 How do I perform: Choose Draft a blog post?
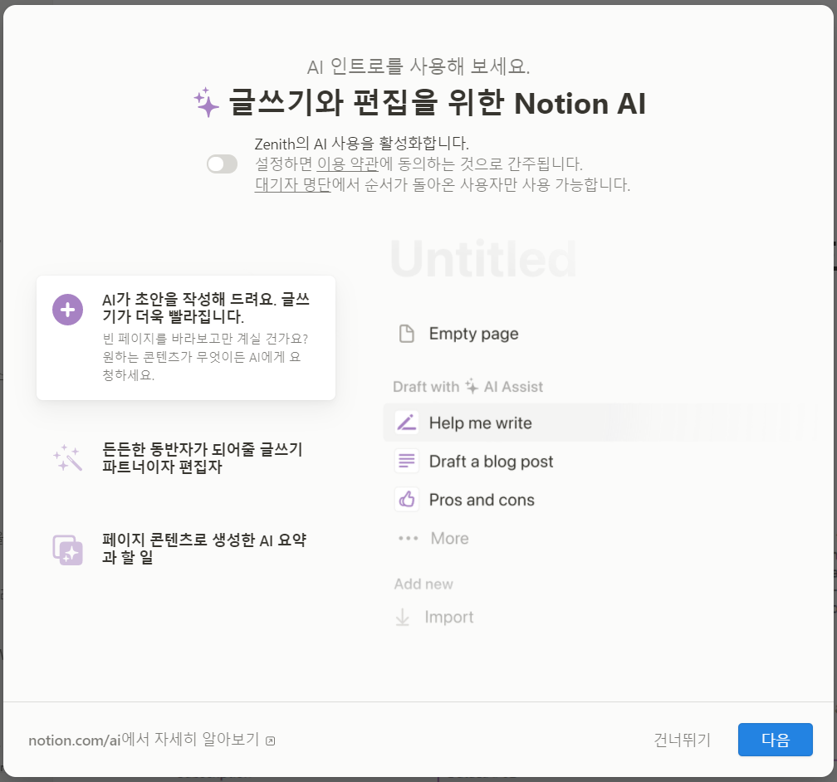[491, 462]
